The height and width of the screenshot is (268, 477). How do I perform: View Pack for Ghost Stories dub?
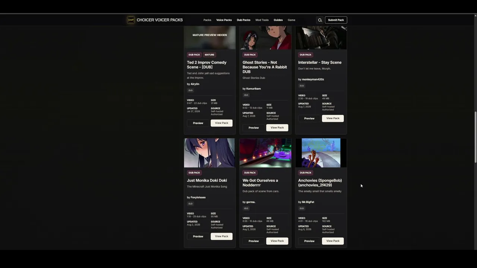coord(277,128)
